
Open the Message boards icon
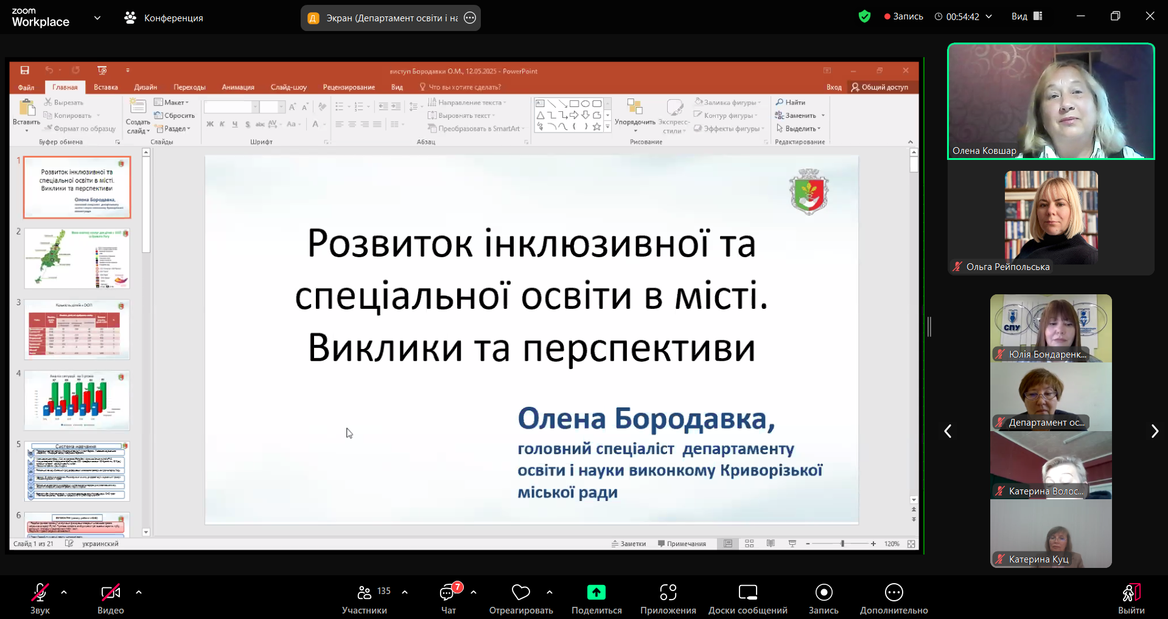pos(747,592)
